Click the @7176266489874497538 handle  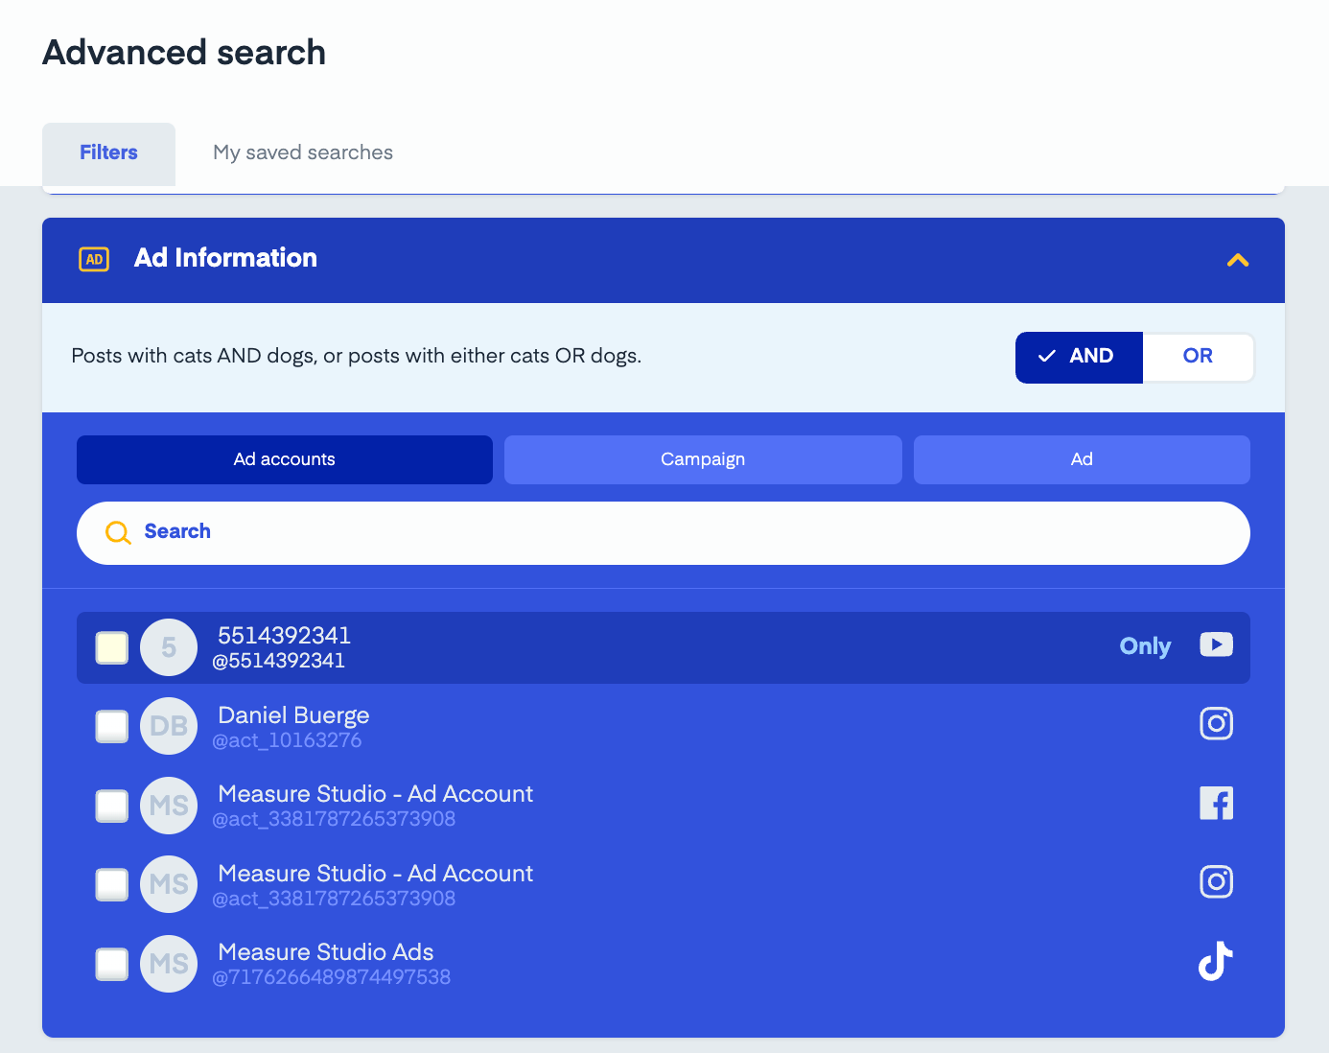(331, 977)
